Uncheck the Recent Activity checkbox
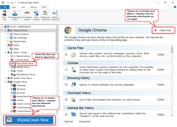The height and width of the screenshot is (127, 177). point(12,56)
